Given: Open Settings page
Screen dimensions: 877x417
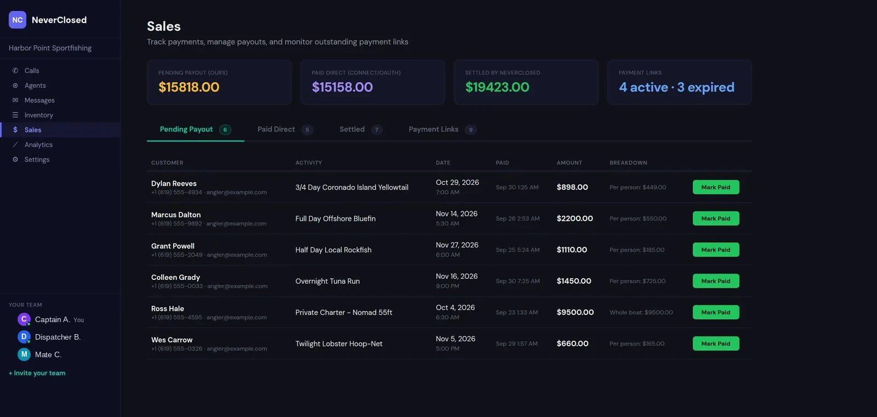Looking at the screenshot, I should 60,160.
